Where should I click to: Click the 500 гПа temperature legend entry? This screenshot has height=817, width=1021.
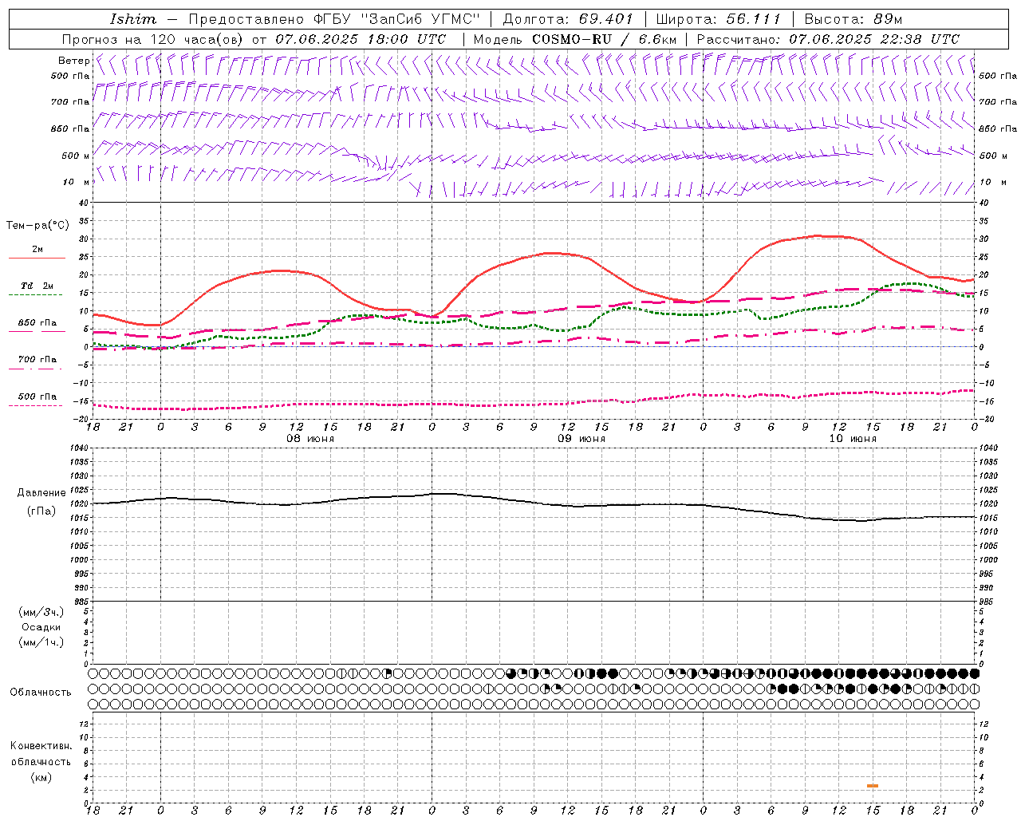point(37,397)
